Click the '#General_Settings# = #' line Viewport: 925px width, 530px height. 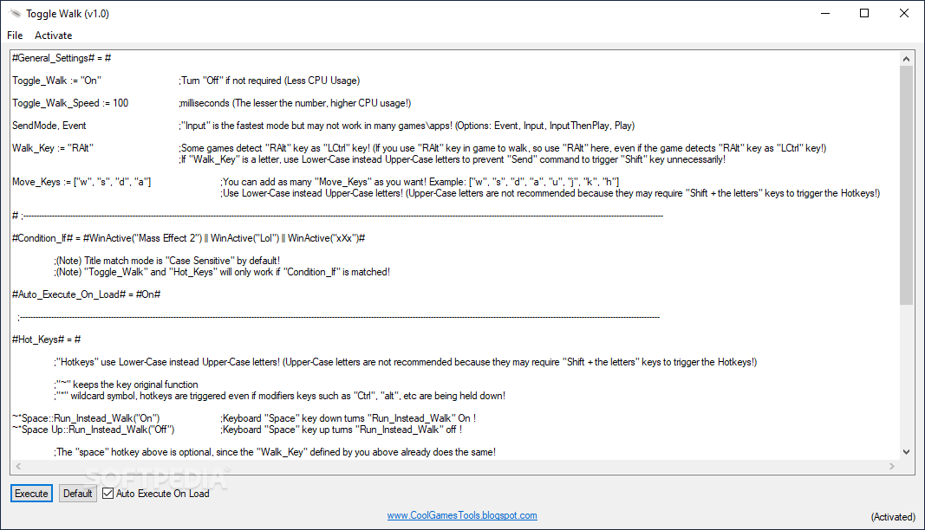[x=62, y=58]
